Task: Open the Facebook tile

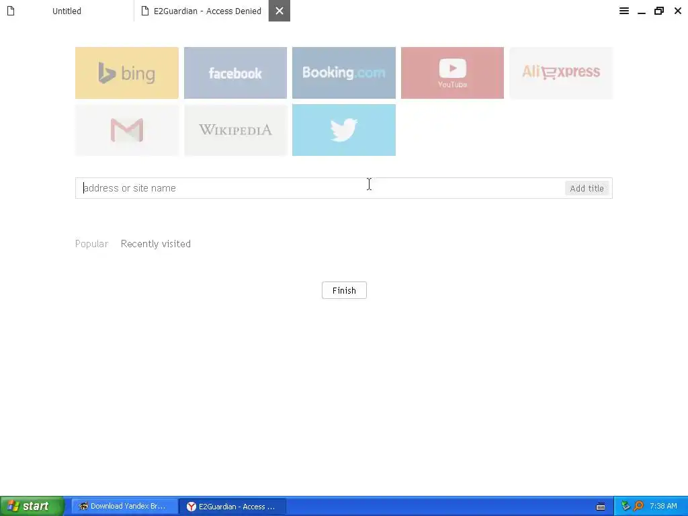Action: pos(235,73)
